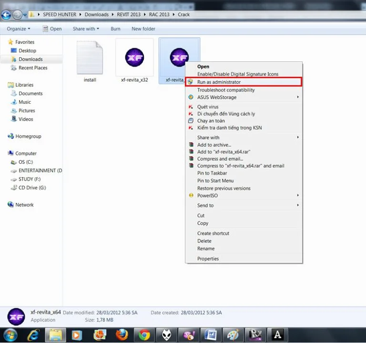Screen dimensions: 366x343
Task: Click the Back navigation arrow button
Action: 6,15
